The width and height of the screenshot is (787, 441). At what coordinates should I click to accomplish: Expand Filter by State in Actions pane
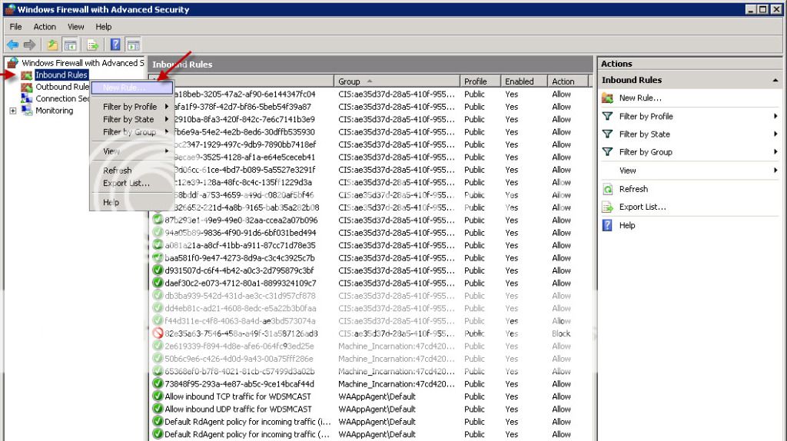pos(644,134)
